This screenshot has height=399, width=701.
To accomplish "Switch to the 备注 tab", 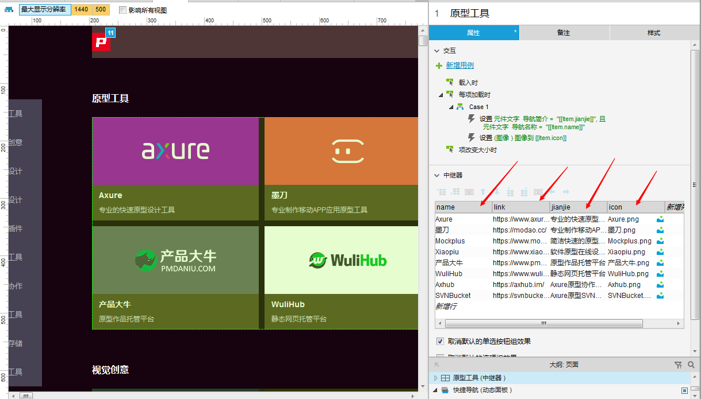I will [x=564, y=33].
